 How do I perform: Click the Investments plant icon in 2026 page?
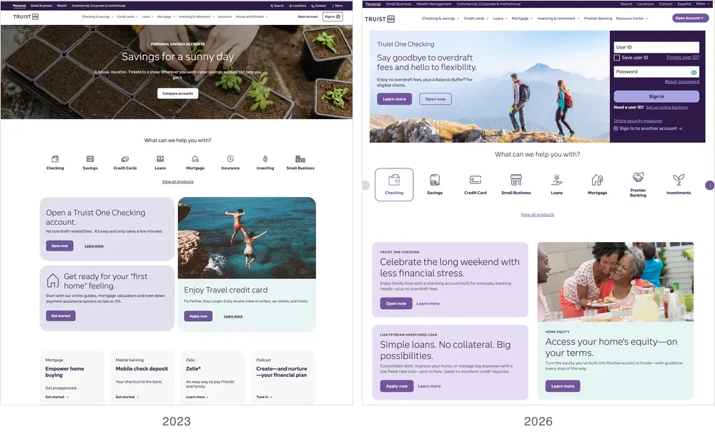point(679,180)
